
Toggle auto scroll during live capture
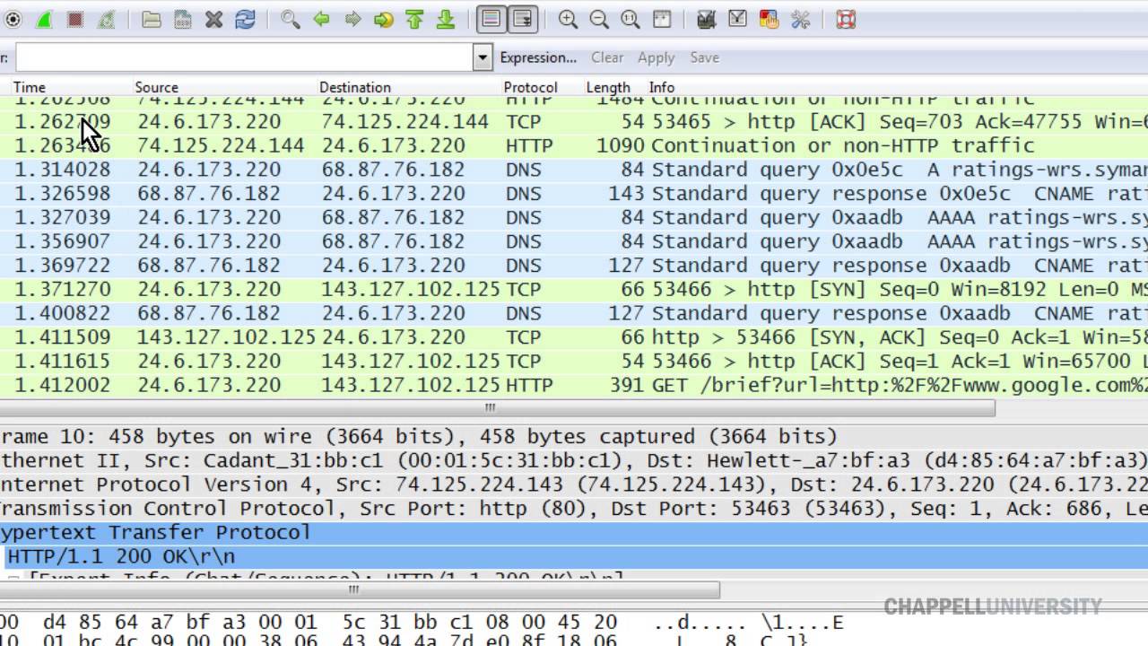coord(522,19)
